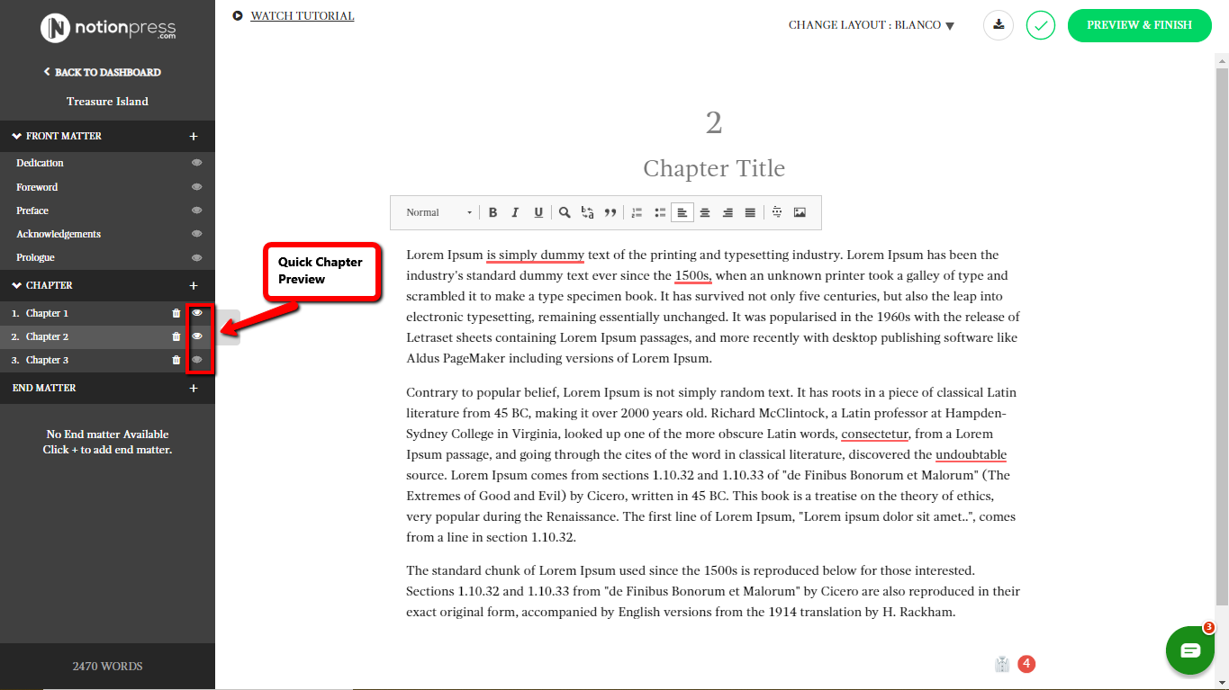Apply italic formatting
Screen dimensions: 1229x690
515,213
